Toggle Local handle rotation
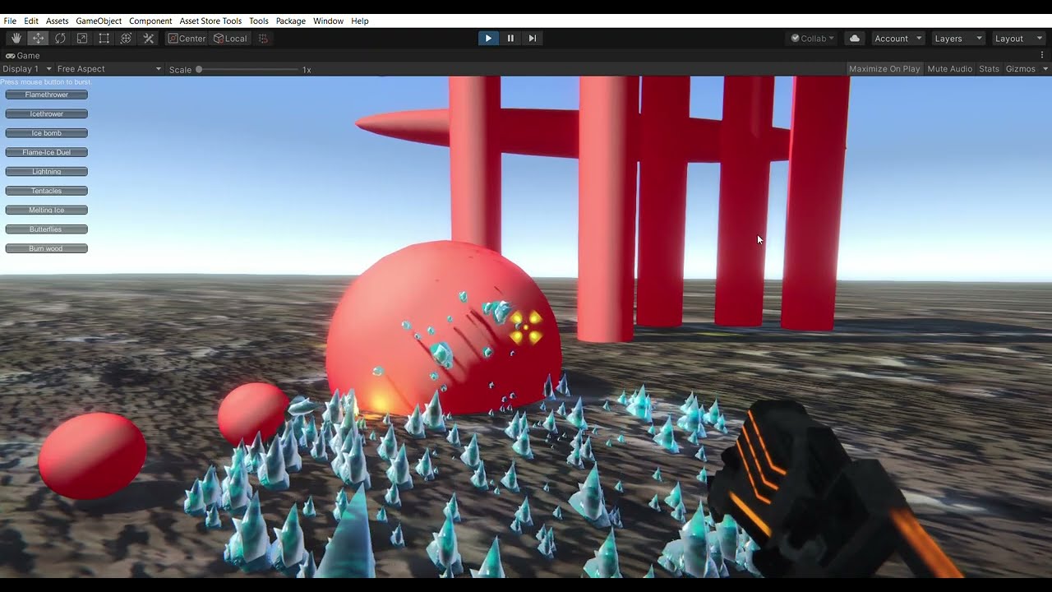 pos(231,39)
